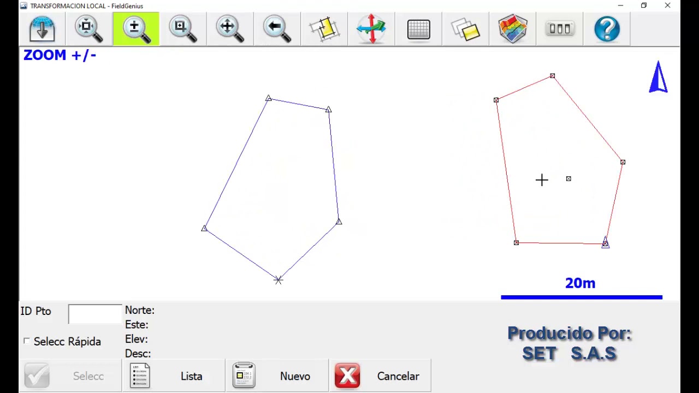Click the Elev: label
This screenshot has width=699, height=393.
point(137,339)
